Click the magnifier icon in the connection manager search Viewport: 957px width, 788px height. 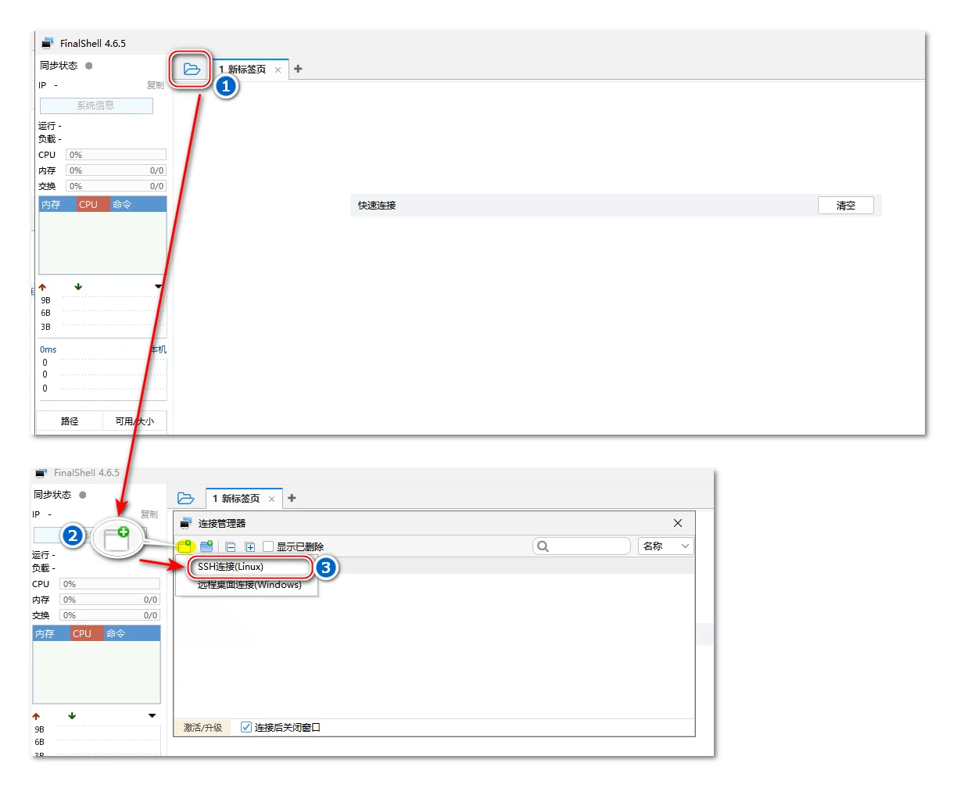pos(543,546)
